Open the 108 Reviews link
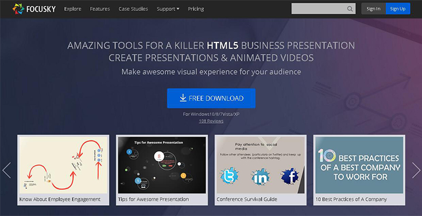The height and width of the screenshot is (216, 422). pos(211,121)
